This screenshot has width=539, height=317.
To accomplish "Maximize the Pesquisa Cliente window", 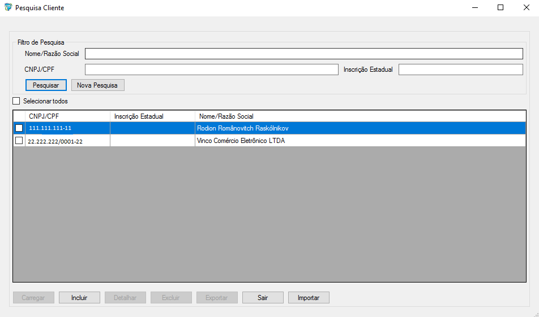I will pyautogui.click(x=500, y=7).
